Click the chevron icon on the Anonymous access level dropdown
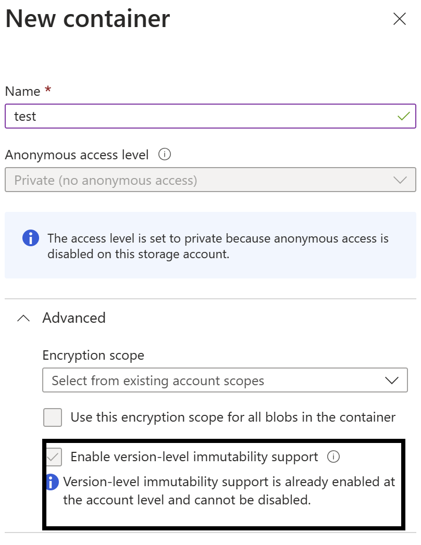The width and height of the screenshot is (421, 545). pyautogui.click(x=400, y=180)
